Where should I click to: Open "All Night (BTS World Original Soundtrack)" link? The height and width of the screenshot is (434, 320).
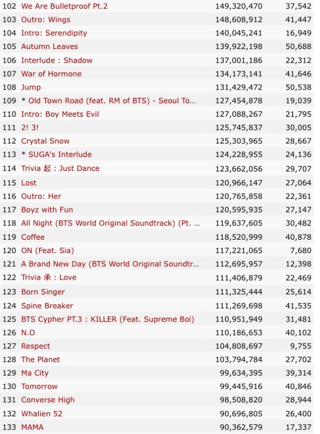110,223
